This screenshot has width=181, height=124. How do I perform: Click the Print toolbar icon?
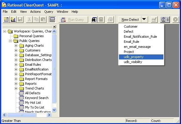click(x=110, y=20)
